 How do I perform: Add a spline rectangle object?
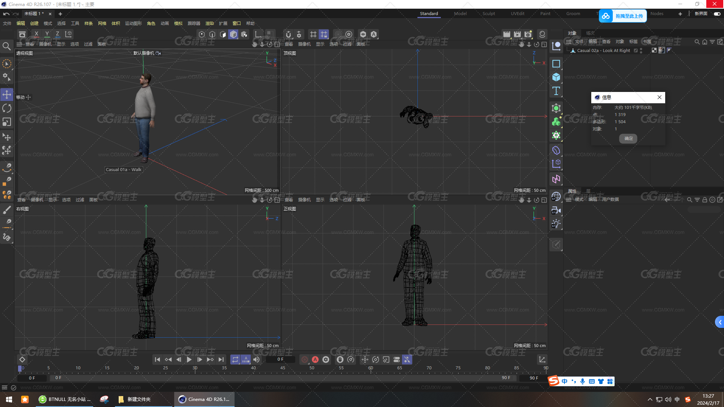(x=556, y=64)
